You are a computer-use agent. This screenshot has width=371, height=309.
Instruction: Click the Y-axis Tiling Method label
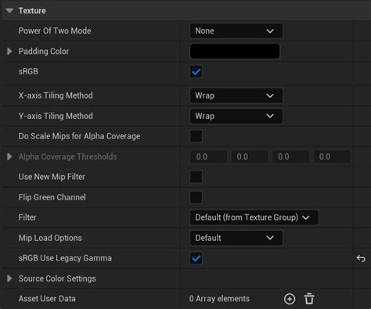pos(56,116)
